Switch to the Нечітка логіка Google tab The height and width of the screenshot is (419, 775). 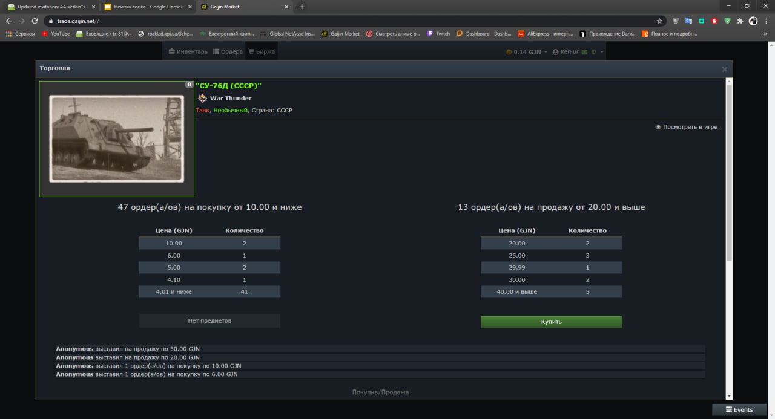click(x=147, y=7)
